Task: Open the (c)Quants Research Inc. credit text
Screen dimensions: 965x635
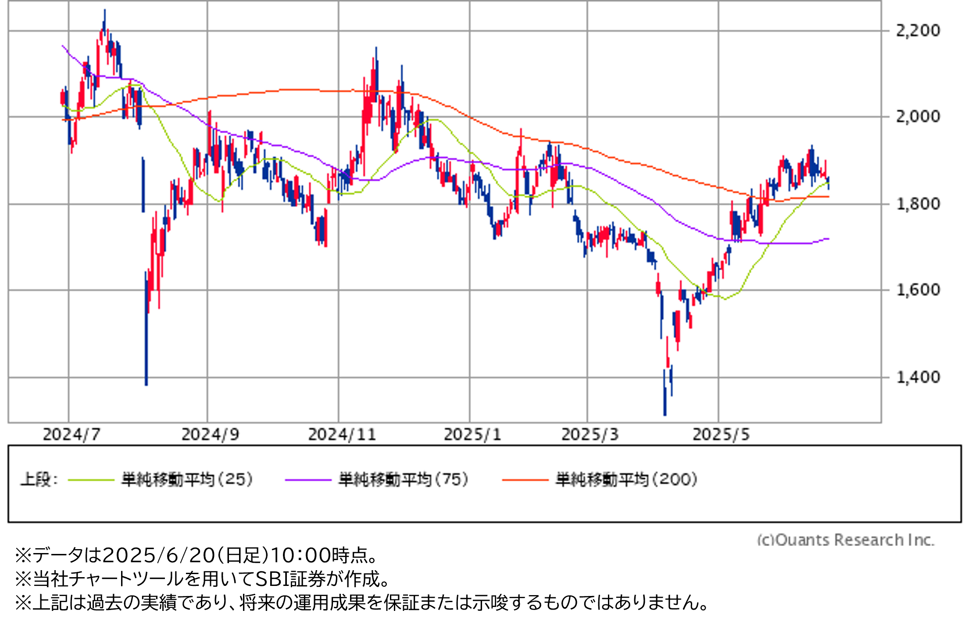Action: tap(845, 539)
